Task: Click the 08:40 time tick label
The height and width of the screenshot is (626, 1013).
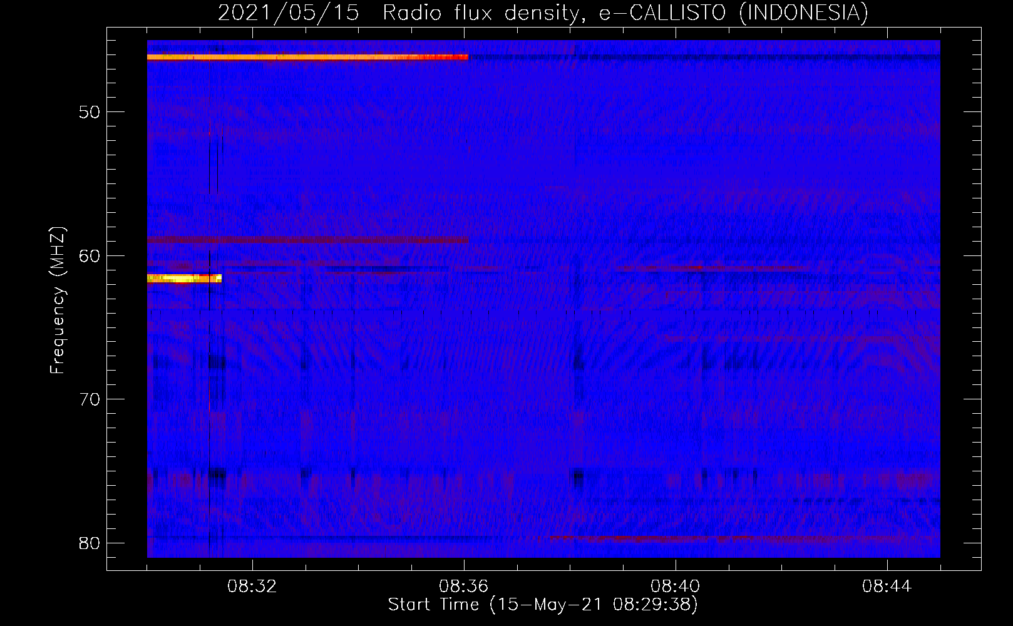Action: (x=675, y=587)
